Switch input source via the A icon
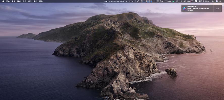224x100 pixels. (x=196, y=1)
